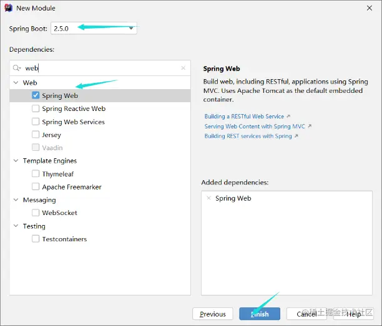Screen dimensions: 382x326
Task: Add Testcontainers dependency
Action: point(36,239)
